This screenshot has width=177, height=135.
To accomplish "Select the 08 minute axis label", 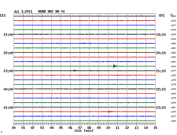I will tap(89, 128).
